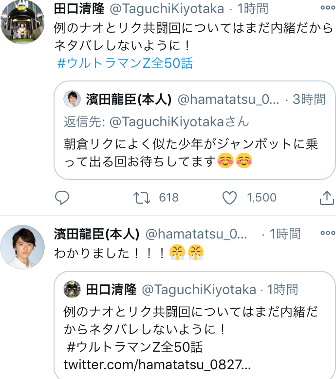Tap the #ウルトラマンZ全50話 blue hashtag
The image size is (336, 379).
(125, 63)
